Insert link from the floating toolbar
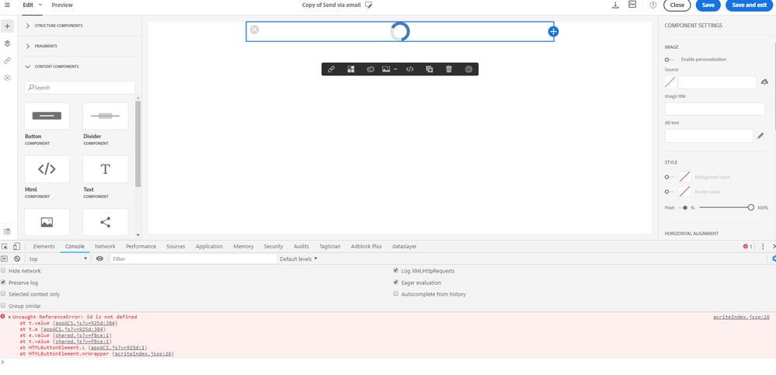Screen dimensions: 776x375 (x=331, y=69)
